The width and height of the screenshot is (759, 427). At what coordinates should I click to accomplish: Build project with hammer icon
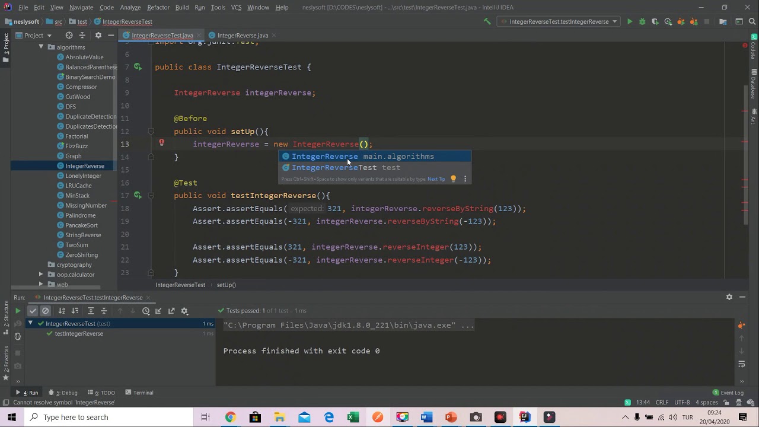(x=487, y=21)
